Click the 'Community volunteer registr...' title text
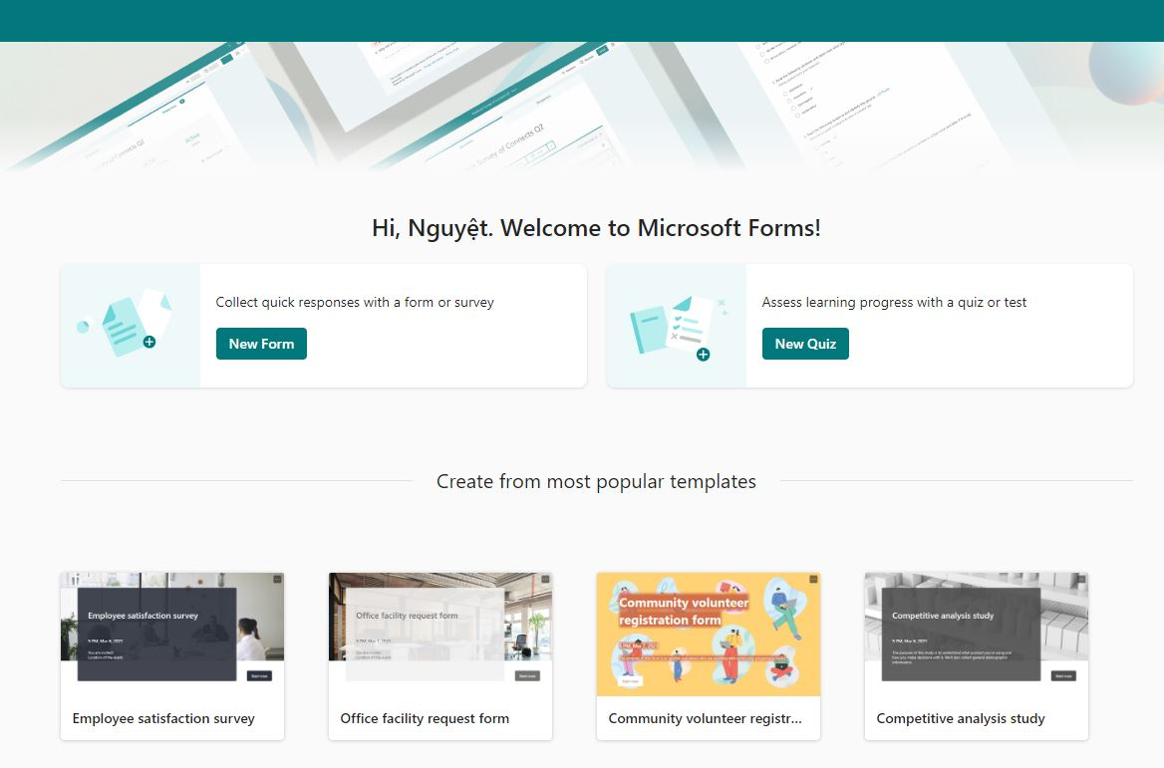The image size is (1164, 768). (x=705, y=718)
